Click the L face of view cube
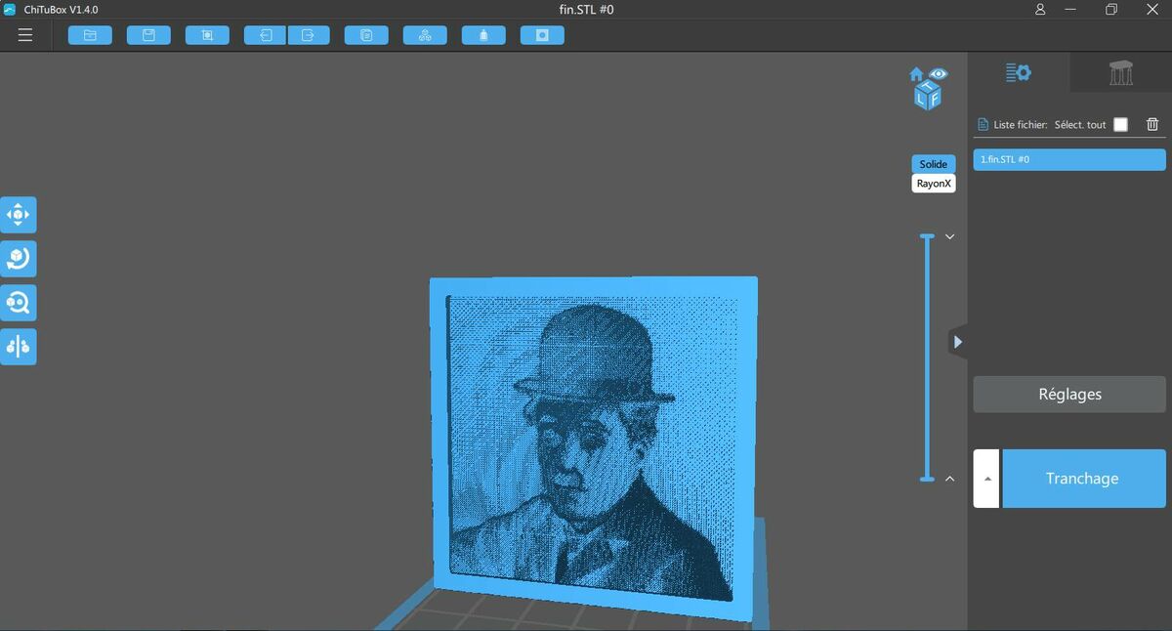The width and height of the screenshot is (1172, 631). pos(921,98)
